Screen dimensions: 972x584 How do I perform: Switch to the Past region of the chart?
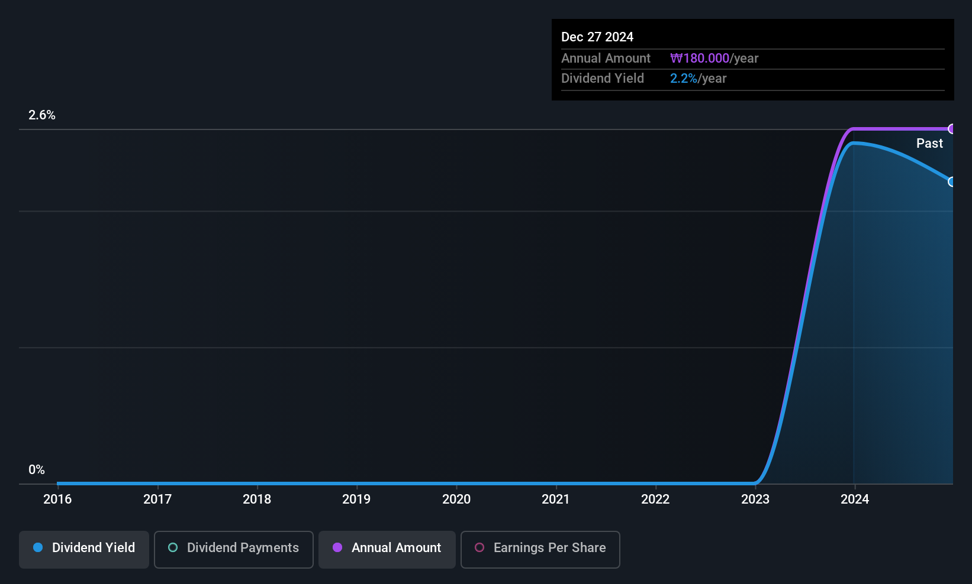pyautogui.click(x=929, y=143)
